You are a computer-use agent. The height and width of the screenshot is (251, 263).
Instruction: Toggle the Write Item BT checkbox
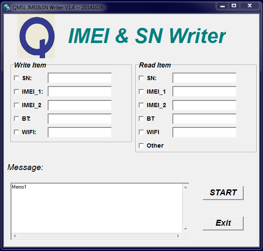pyautogui.click(x=16, y=119)
